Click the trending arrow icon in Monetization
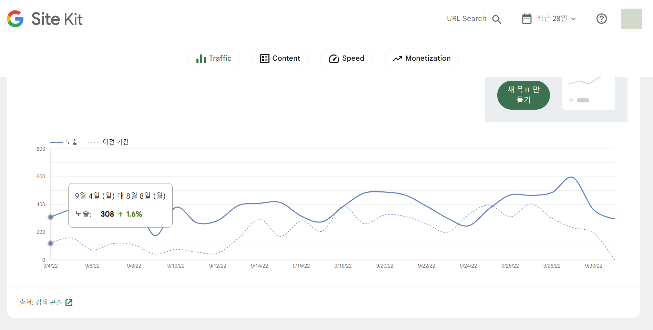653x330 pixels. [398, 59]
